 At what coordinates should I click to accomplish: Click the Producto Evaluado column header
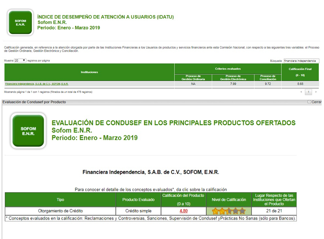138,199
